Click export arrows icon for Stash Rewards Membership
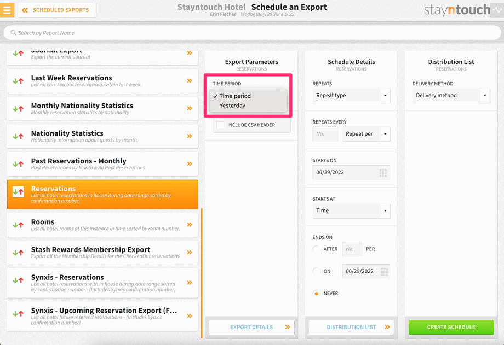 (x=18, y=253)
